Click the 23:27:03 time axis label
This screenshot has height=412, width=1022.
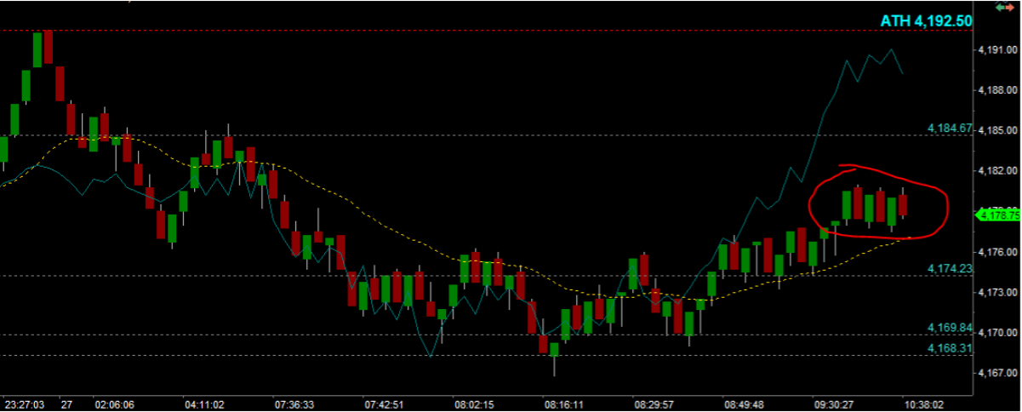point(25,404)
